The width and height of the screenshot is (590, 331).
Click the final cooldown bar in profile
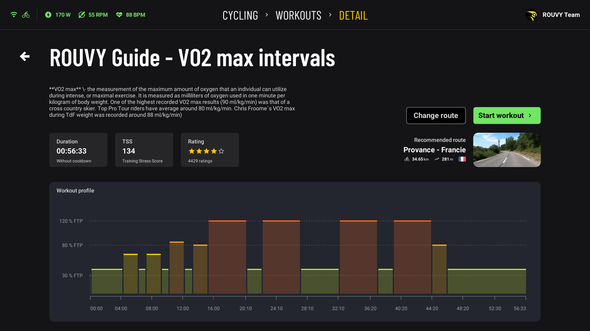[x=486, y=281]
